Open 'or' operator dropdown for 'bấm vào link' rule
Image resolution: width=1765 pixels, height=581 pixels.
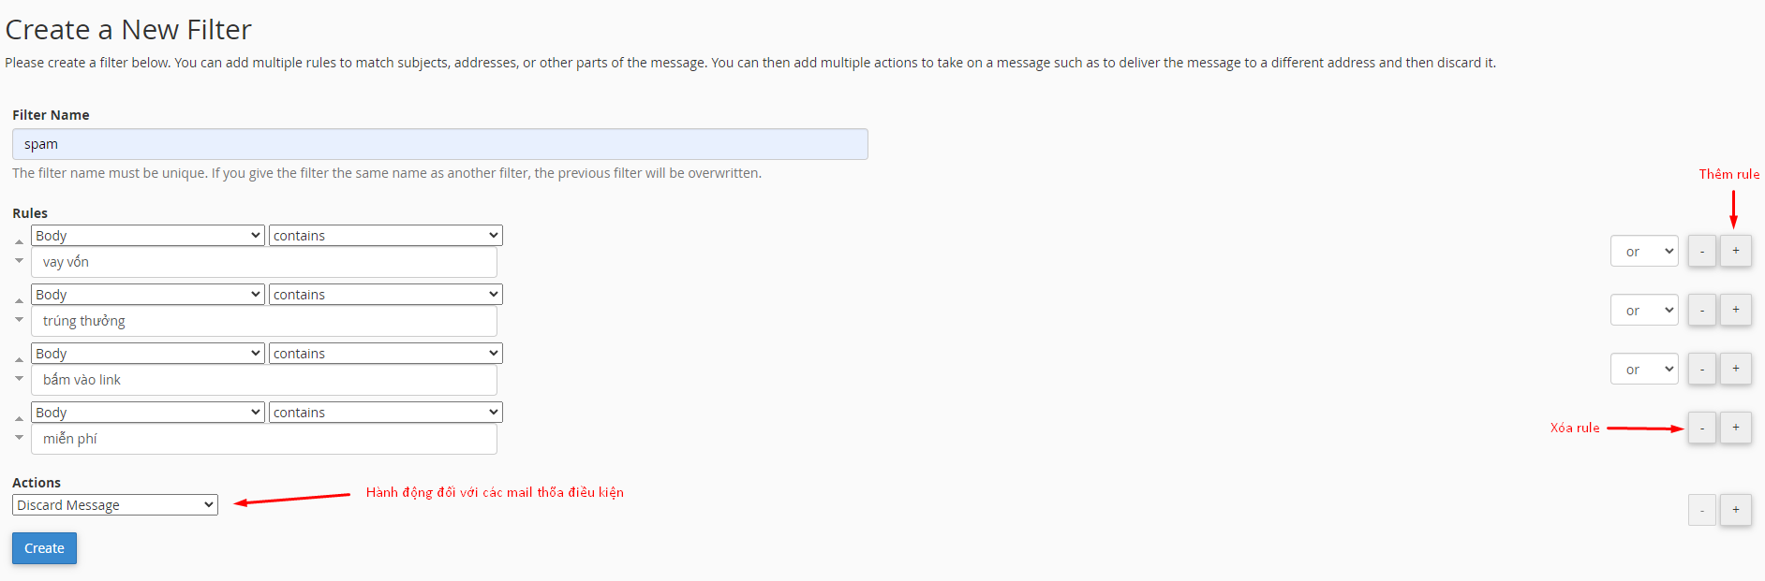click(x=1643, y=369)
